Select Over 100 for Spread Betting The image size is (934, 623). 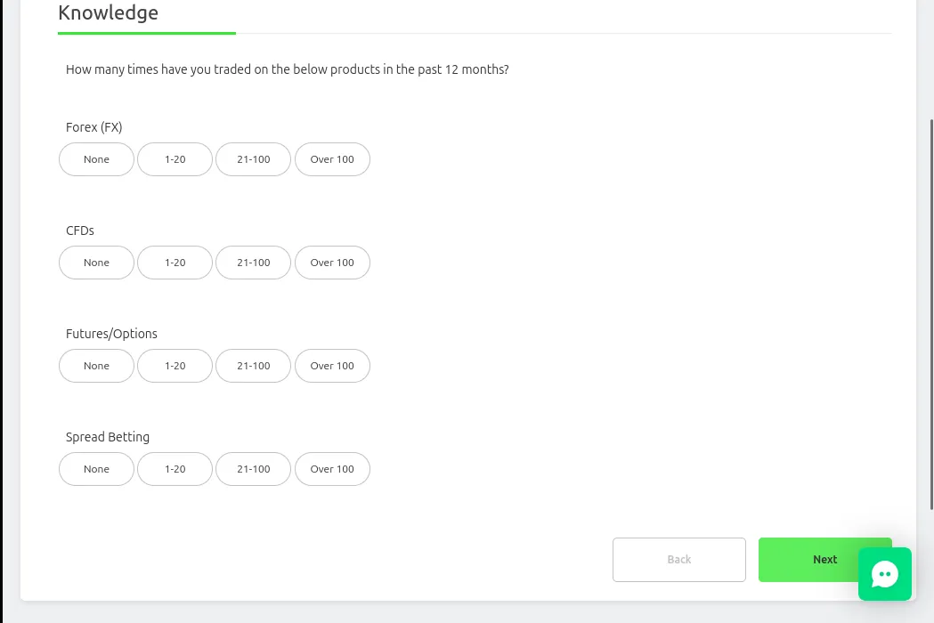click(332, 469)
